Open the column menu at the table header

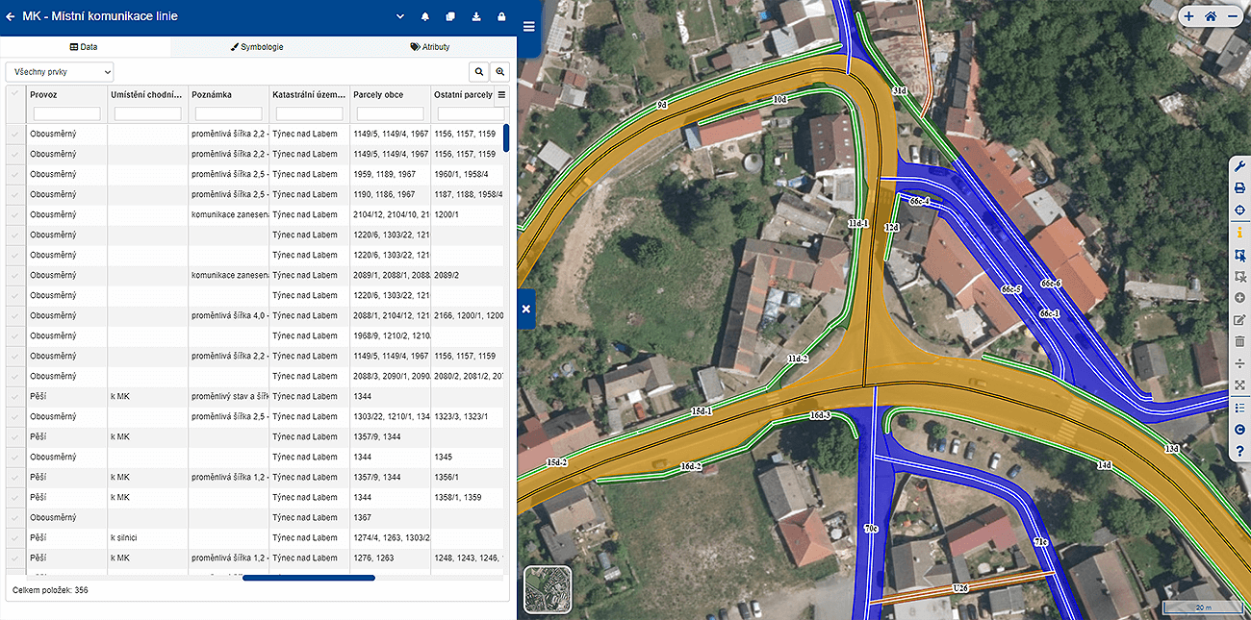pos(501,94)
